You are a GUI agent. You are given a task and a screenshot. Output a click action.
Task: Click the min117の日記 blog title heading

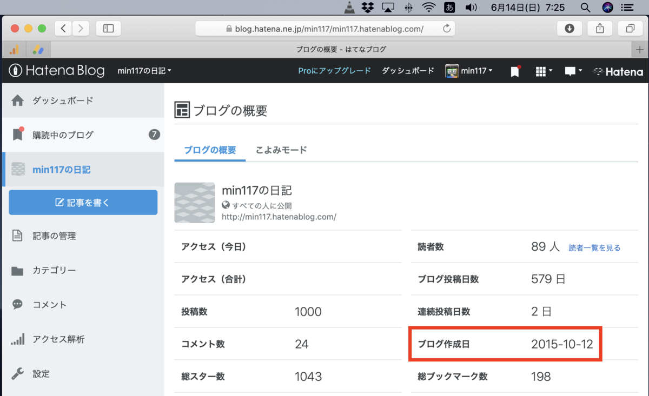[x=257, y=191]
